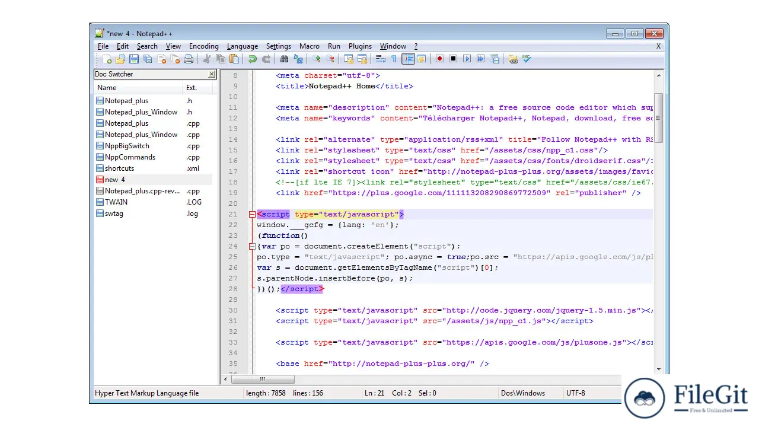
Task: Open the Edit menu
Action: (123, 46)
